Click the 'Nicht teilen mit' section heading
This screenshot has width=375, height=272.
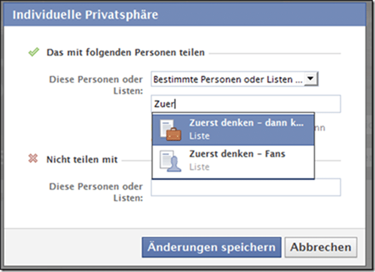point(82,159)
